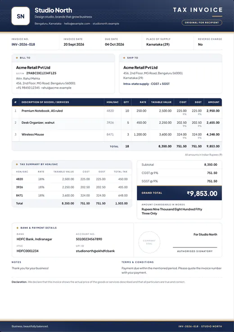The width and height of the screenshot is (234, 332).
Task: Click the Declaration statement
Action: coord(99,282)
